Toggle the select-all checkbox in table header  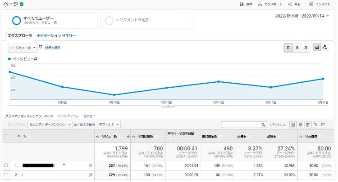pos(6,136)
